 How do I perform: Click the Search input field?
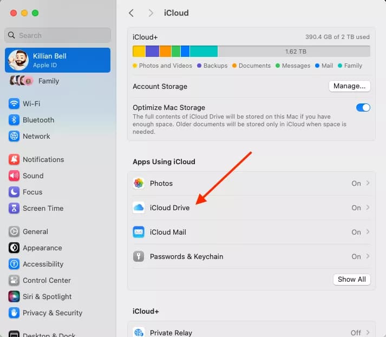pos(57,35)
